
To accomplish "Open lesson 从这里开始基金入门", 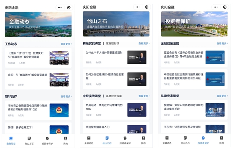I will pos(116,128).
